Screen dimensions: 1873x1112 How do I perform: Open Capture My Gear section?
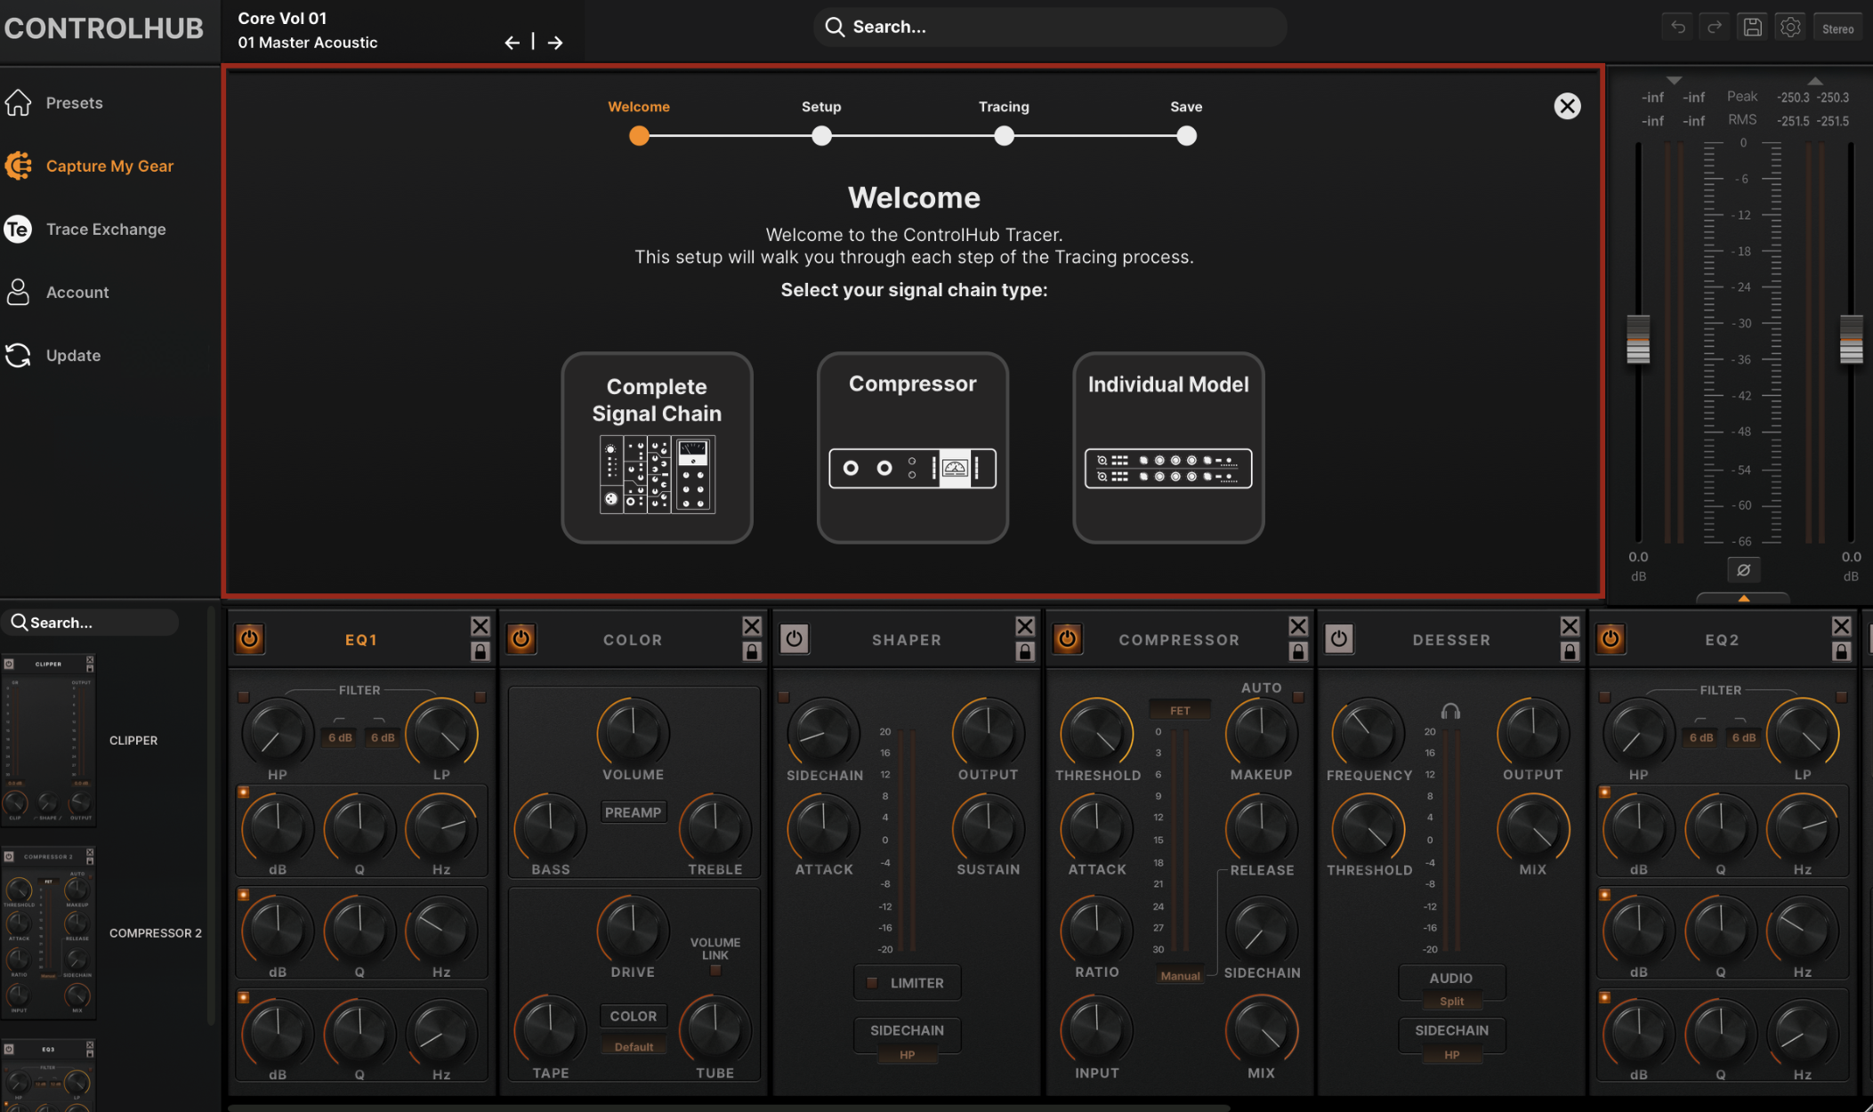pos(89,166)
